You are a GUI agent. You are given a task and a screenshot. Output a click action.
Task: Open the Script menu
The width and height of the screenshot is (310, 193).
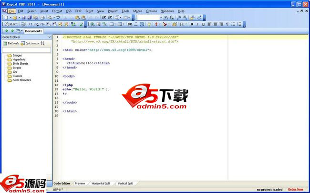coord(89,11)
